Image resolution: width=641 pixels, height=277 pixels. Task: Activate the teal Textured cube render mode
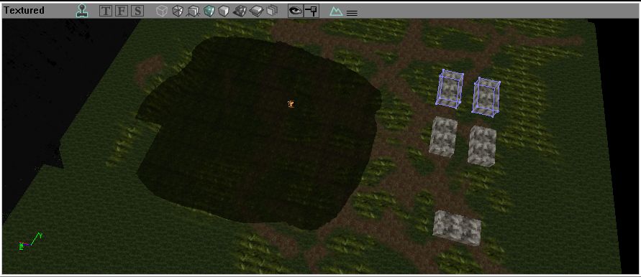tap(209, 11)
